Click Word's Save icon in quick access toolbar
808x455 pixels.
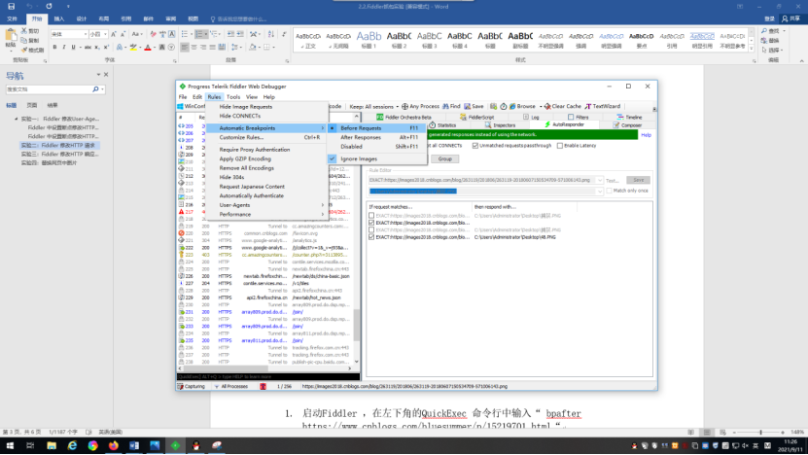tap(12, 6)
